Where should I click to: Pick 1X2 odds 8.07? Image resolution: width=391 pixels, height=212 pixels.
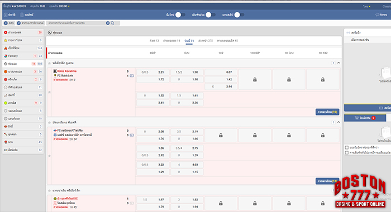(x=221, y=72)
